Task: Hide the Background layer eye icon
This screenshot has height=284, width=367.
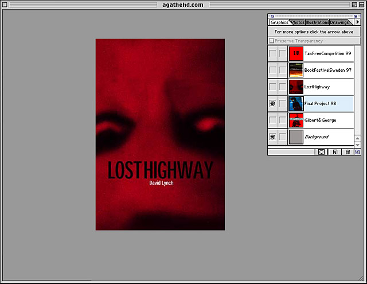Action: pos(272,137)
